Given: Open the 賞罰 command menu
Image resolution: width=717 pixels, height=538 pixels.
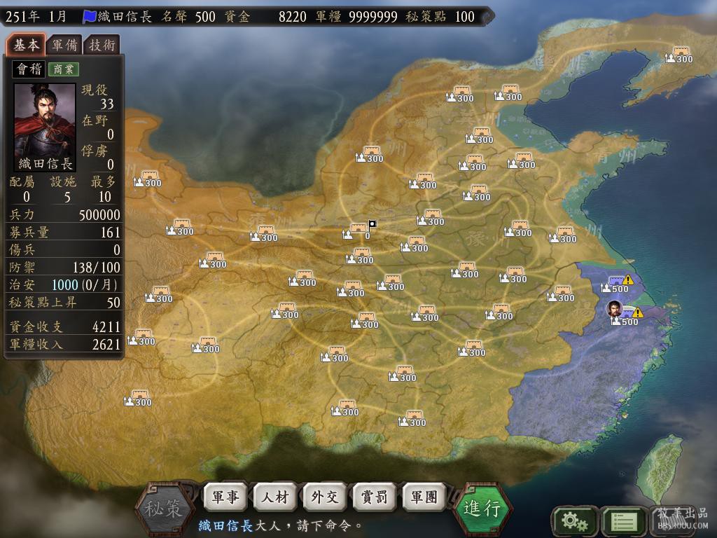Looking at the screenshot, I should [375, 497].
